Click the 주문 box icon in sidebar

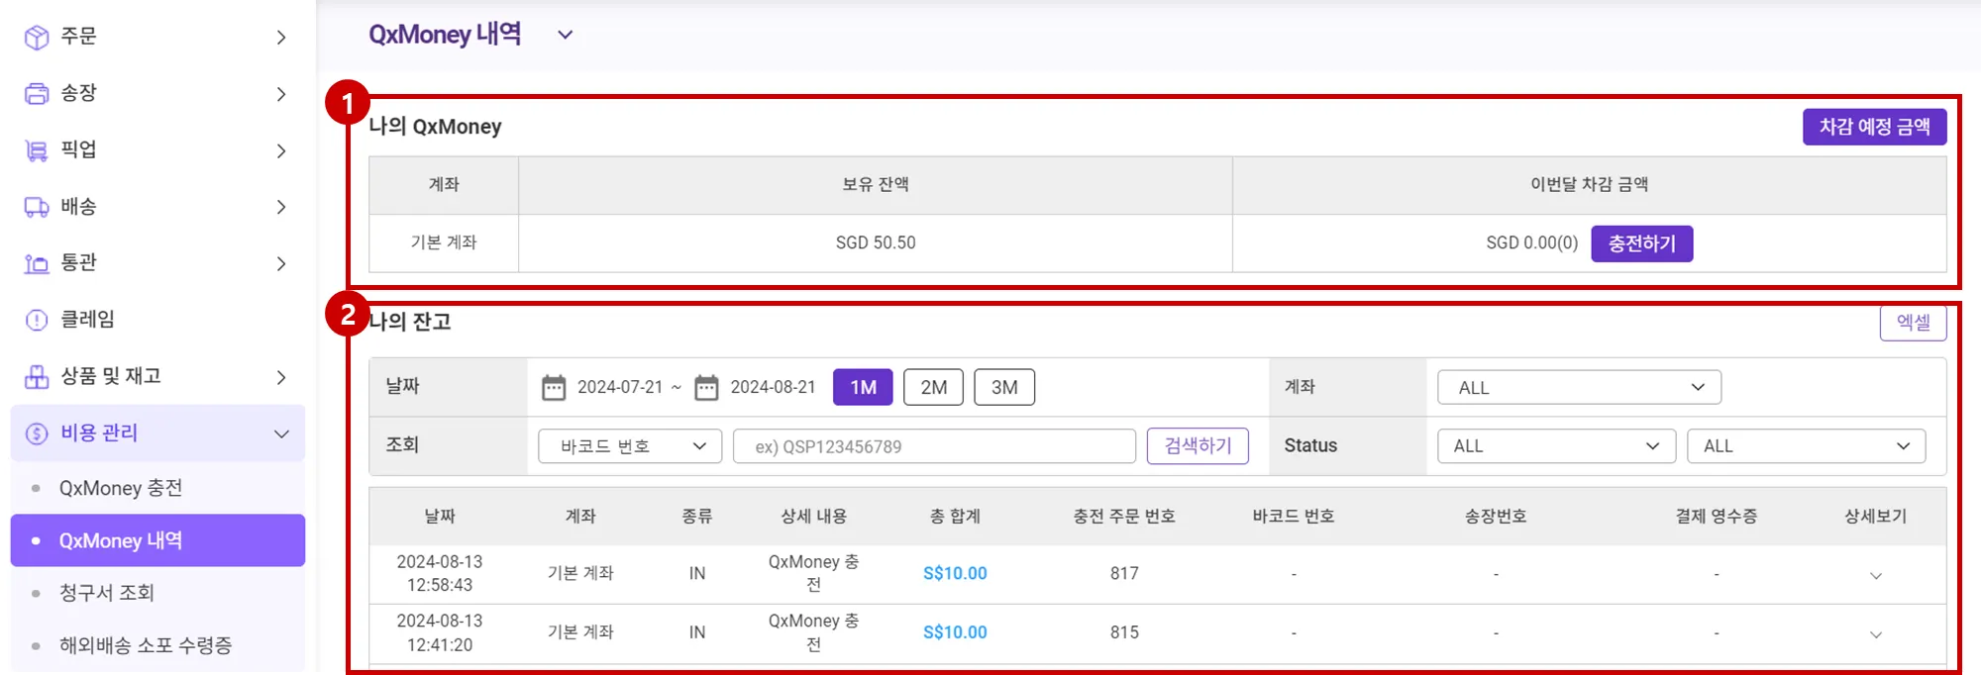(x=37, y=38)
